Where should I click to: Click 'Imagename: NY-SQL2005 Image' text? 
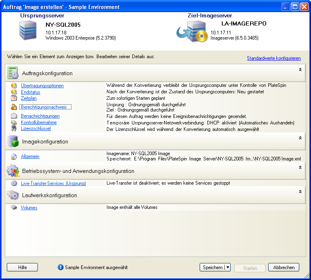[138, 154]
